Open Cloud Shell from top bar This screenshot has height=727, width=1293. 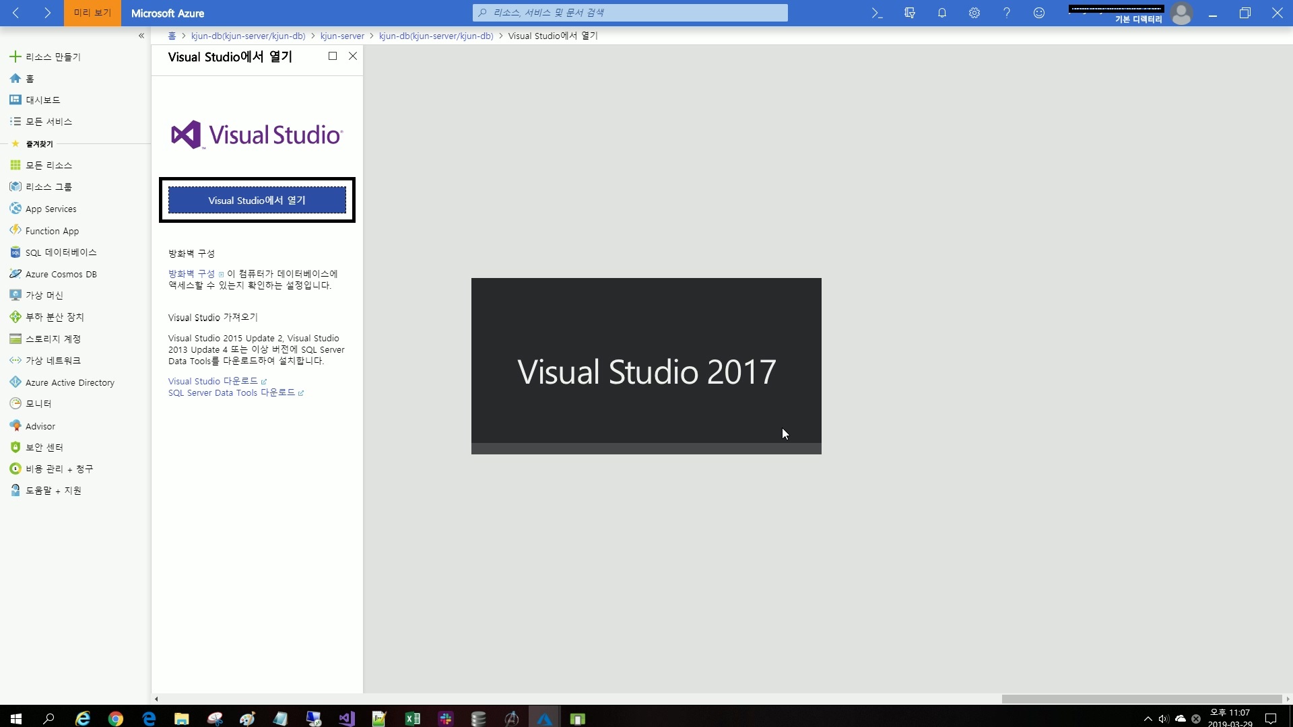877,13
